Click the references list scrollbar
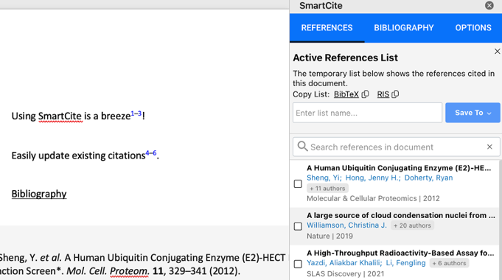 point(500,220)
